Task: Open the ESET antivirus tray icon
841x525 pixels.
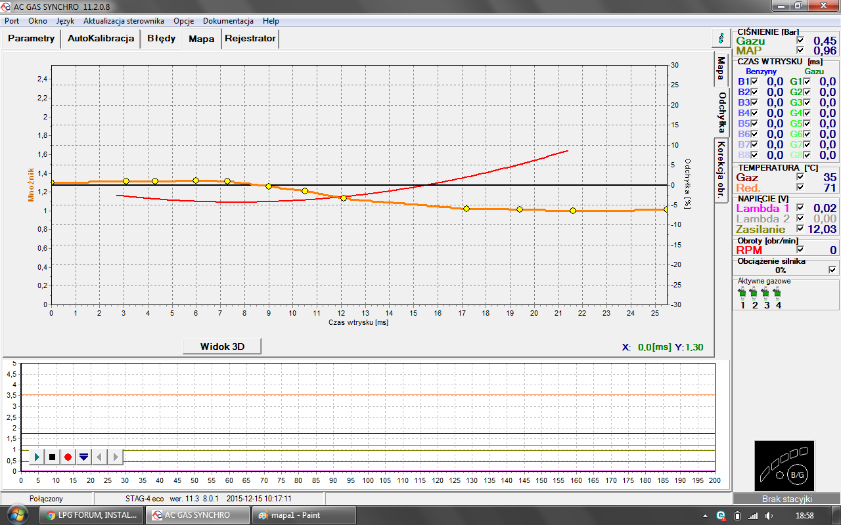Action: click(x=720, y=515)
